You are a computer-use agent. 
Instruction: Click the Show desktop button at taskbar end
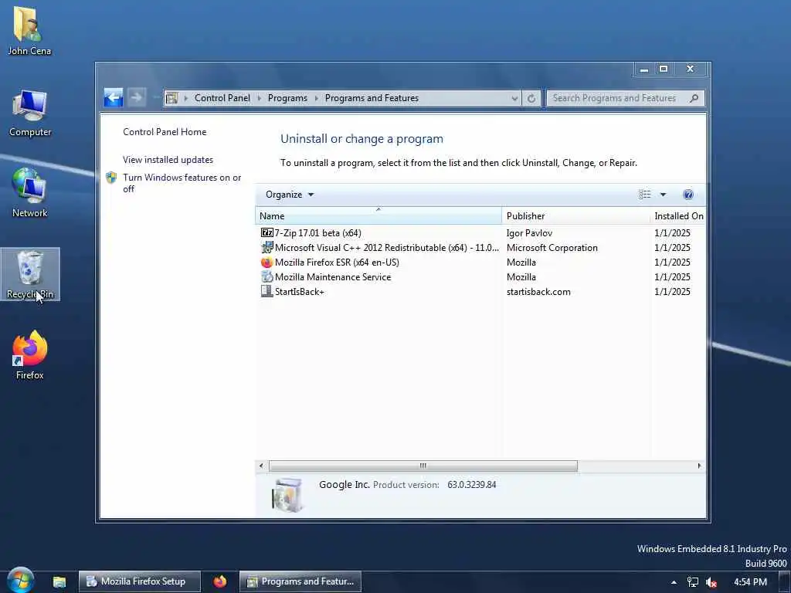coord(785,582)
